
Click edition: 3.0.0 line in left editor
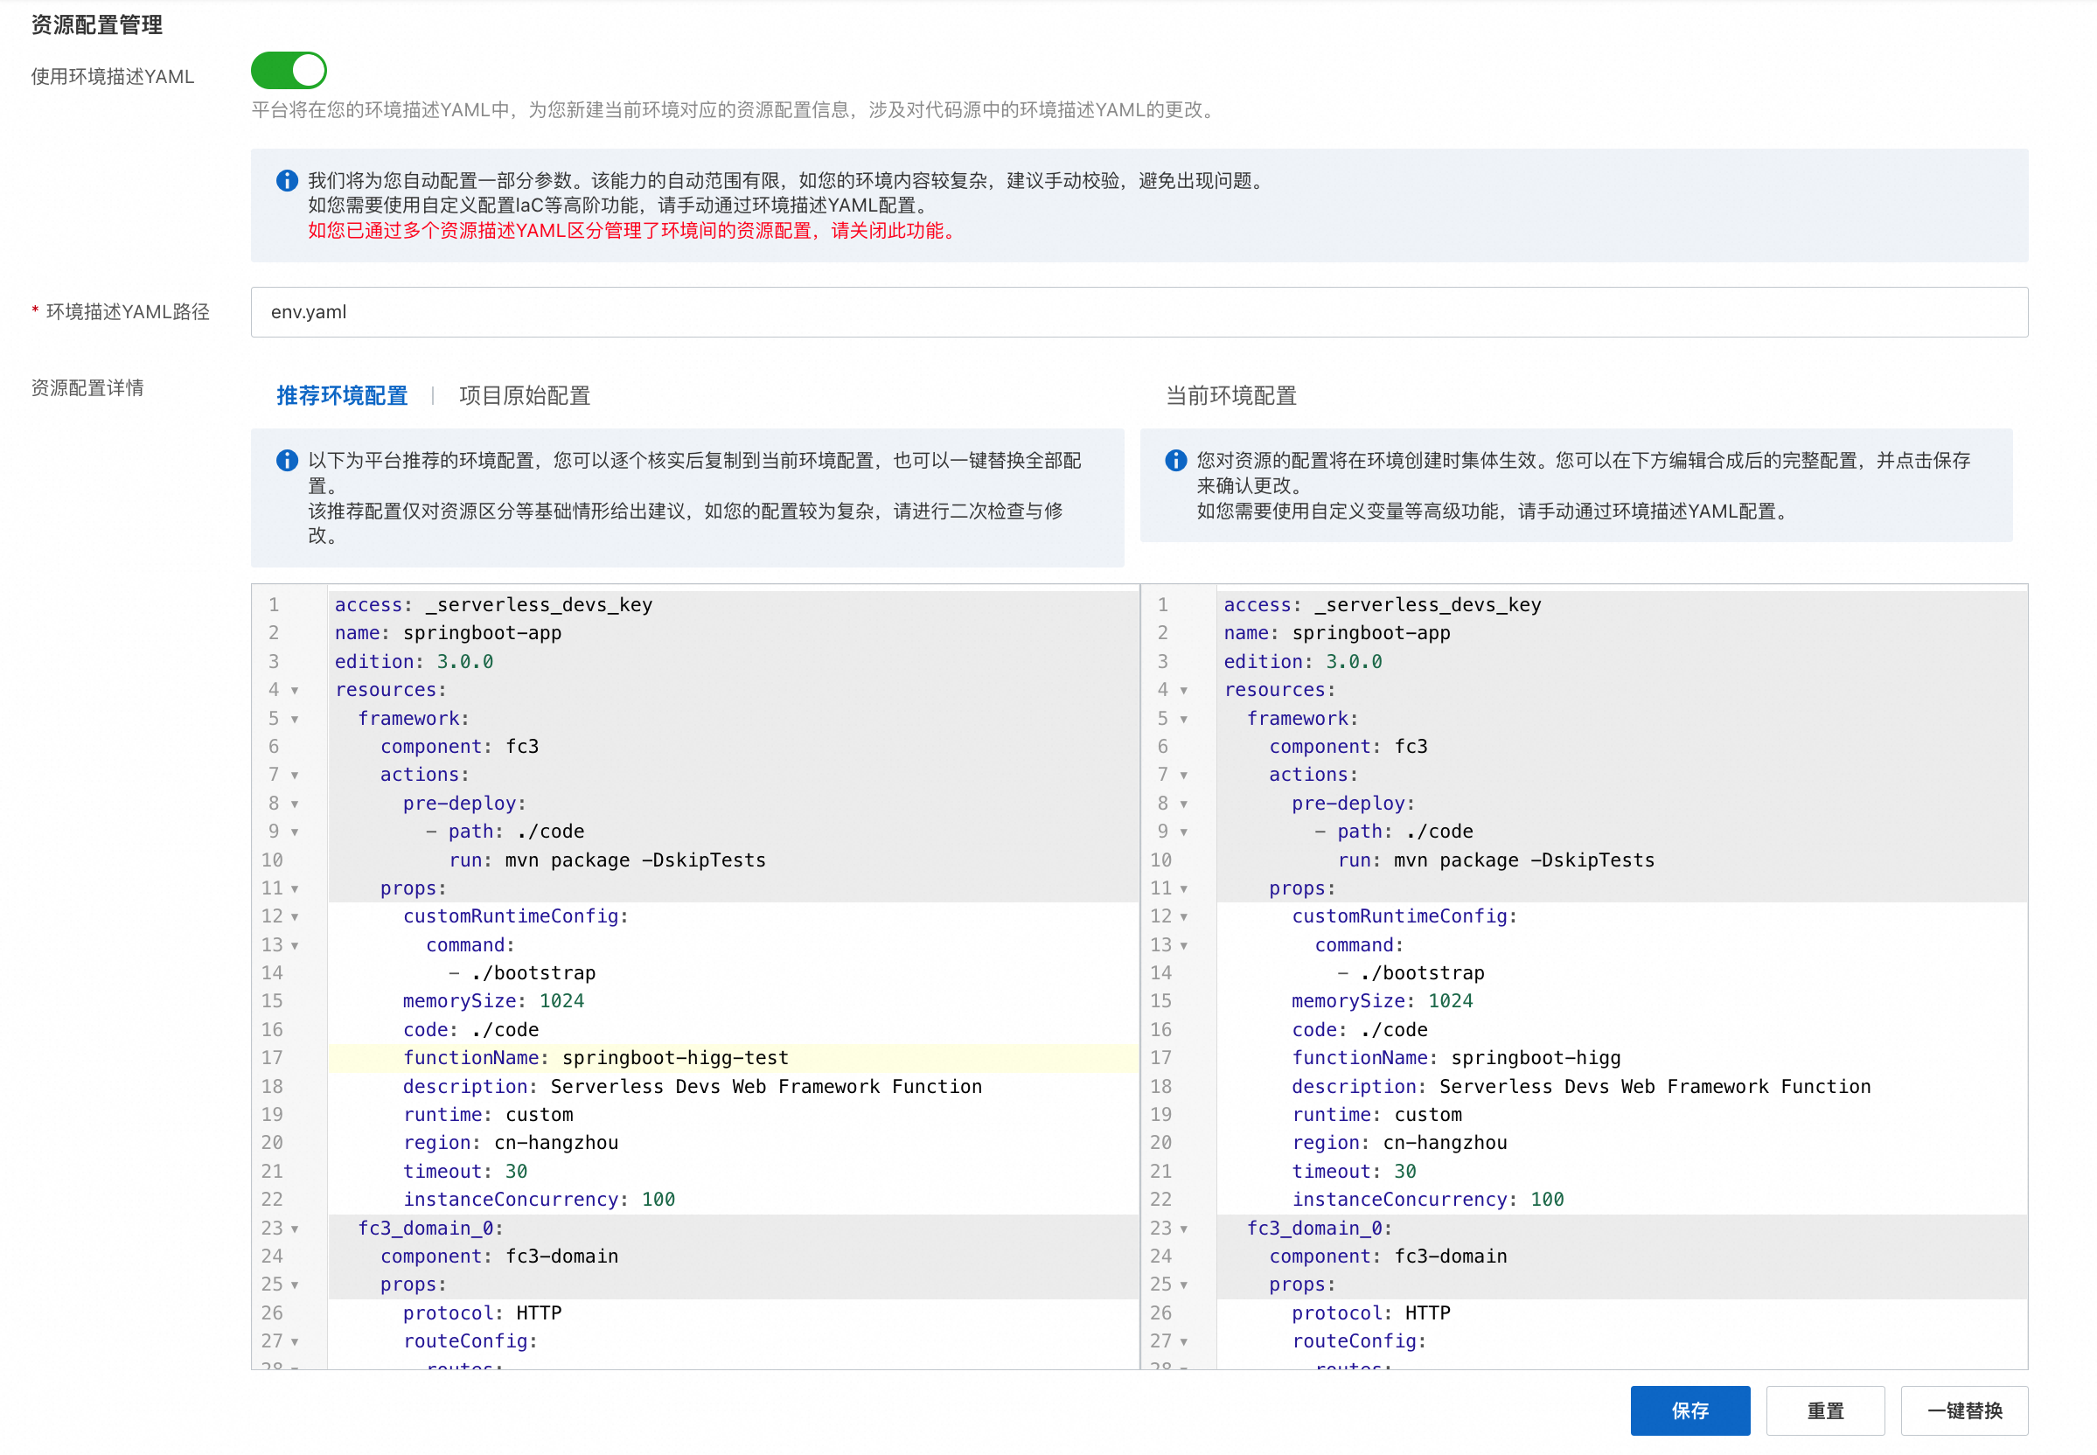coord(414,662)
